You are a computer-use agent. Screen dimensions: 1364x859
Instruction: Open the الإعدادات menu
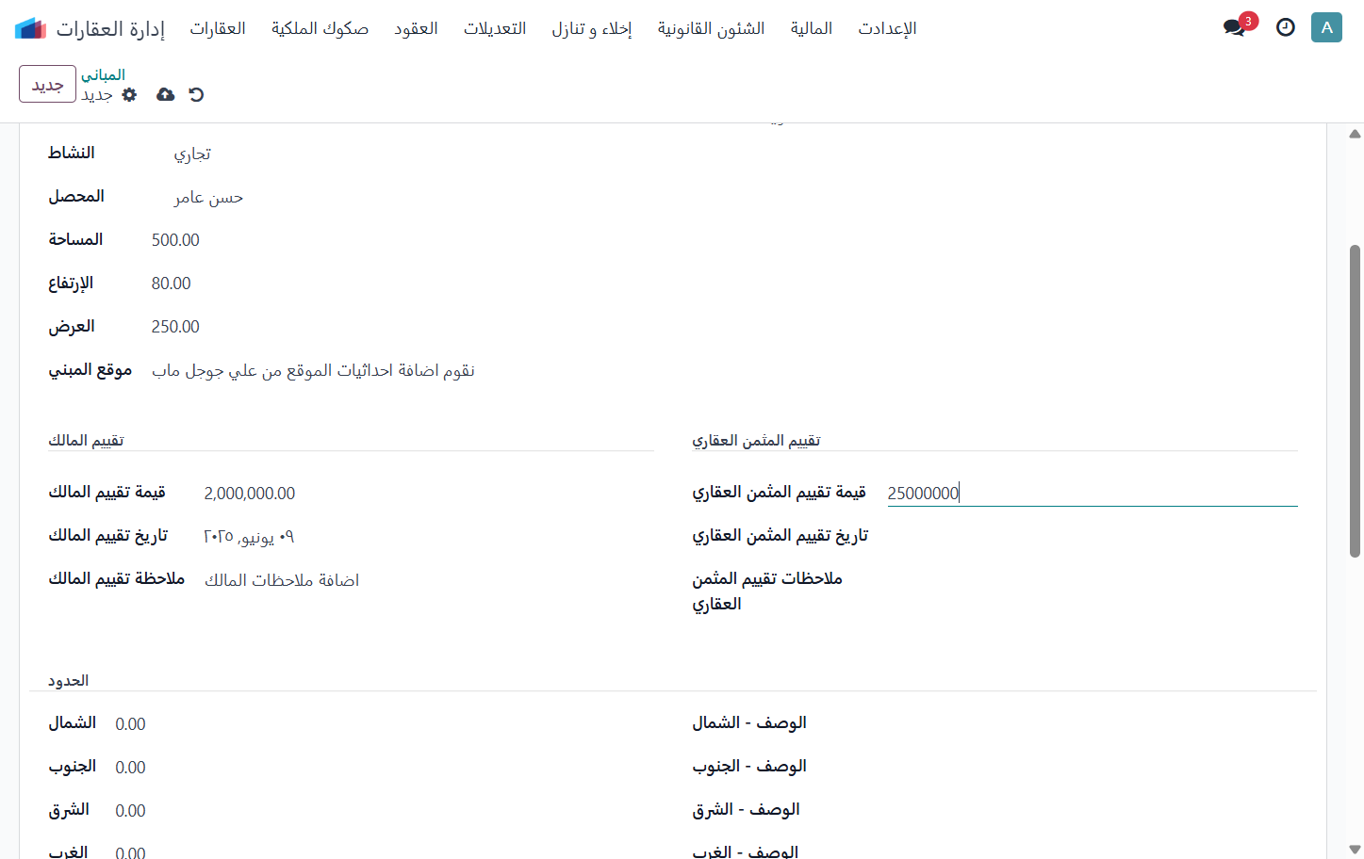click(887, 28)
